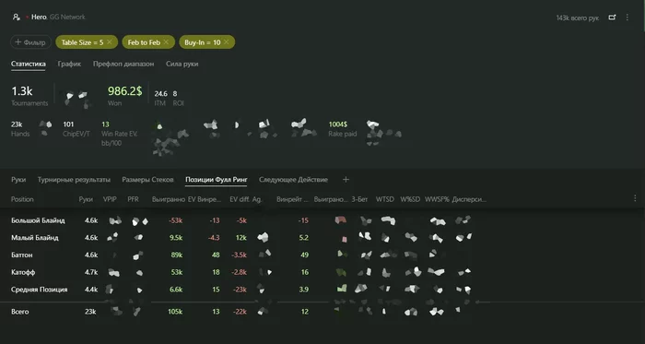Click the player profile icon beside Hero
Viewport: 645px width, 344px height.
point(16,17)
